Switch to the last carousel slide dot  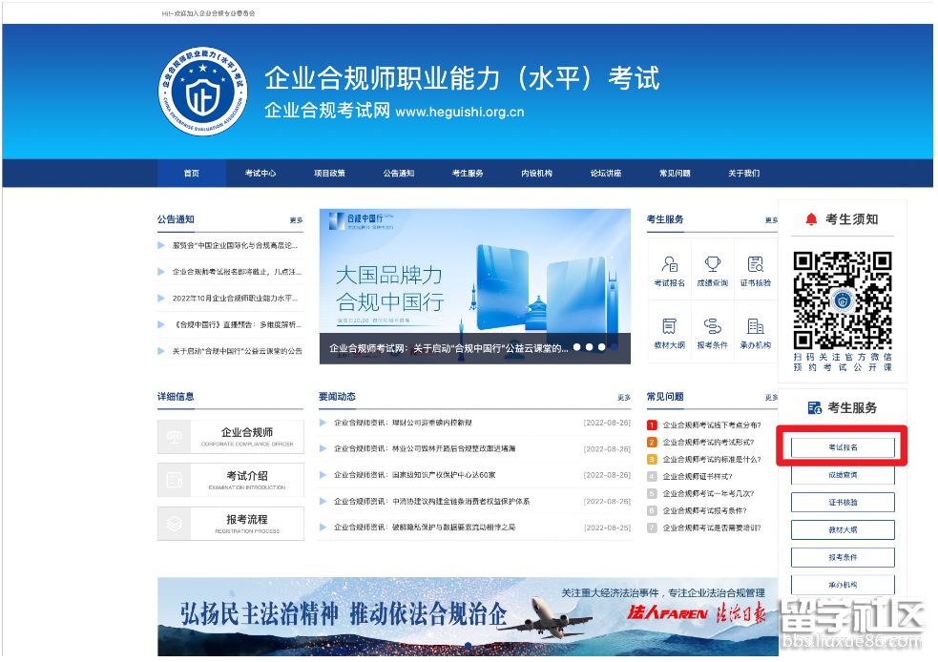[602, 347]
